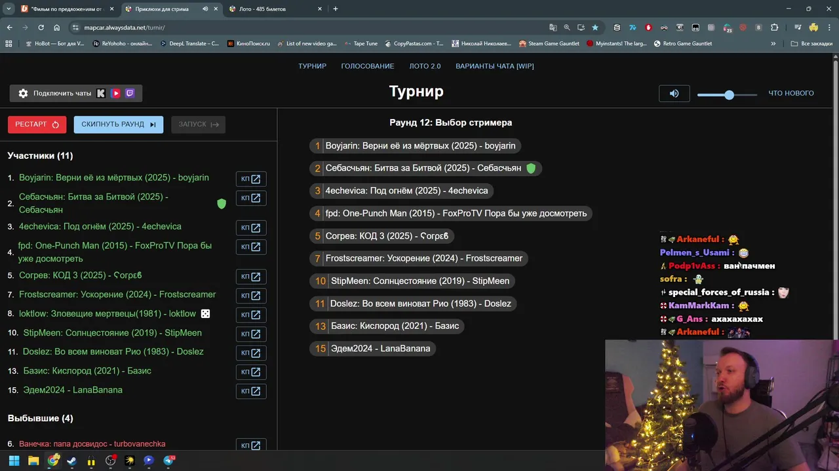Select round option 15 Эдем2024
Viewport: 839px width, 471px height.
tap(373, 349)
